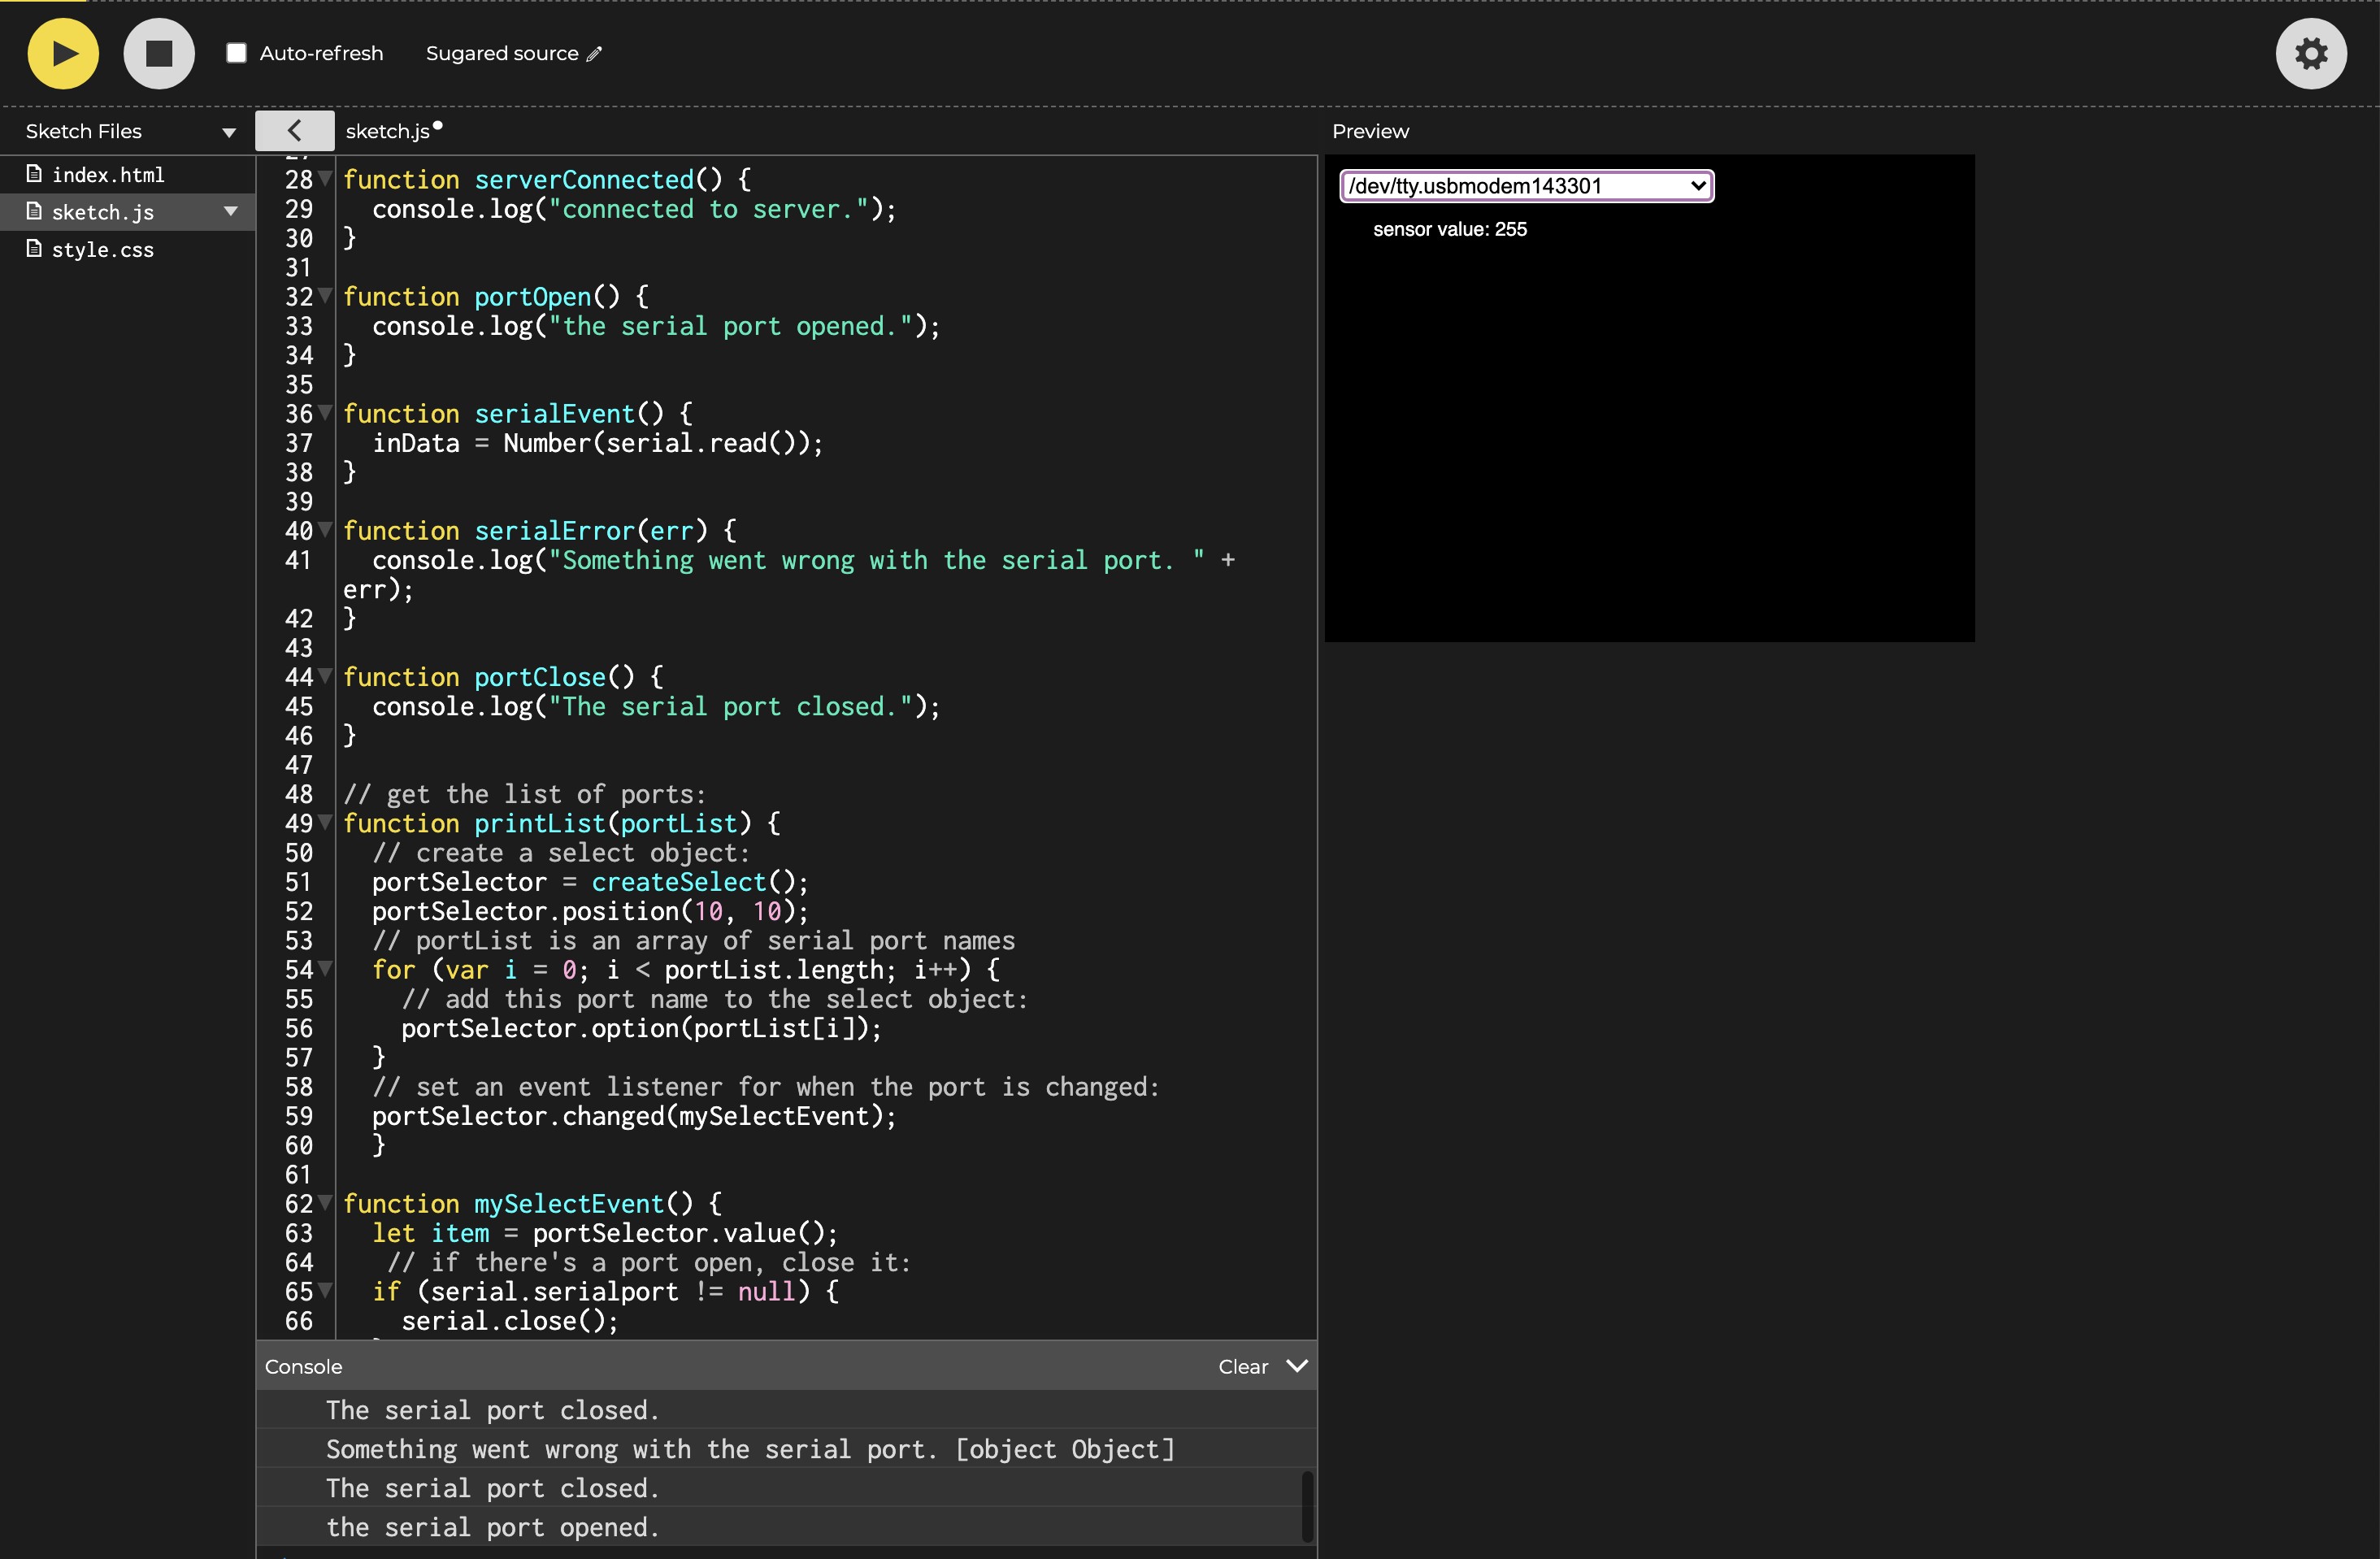Enable the Auto-refresh checkbox
Viewport: 2380px width, 1559px height.
tap(237, 54)
